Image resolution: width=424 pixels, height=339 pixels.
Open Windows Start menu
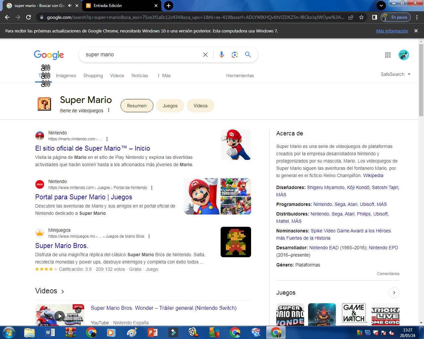[x=9, y=332]
